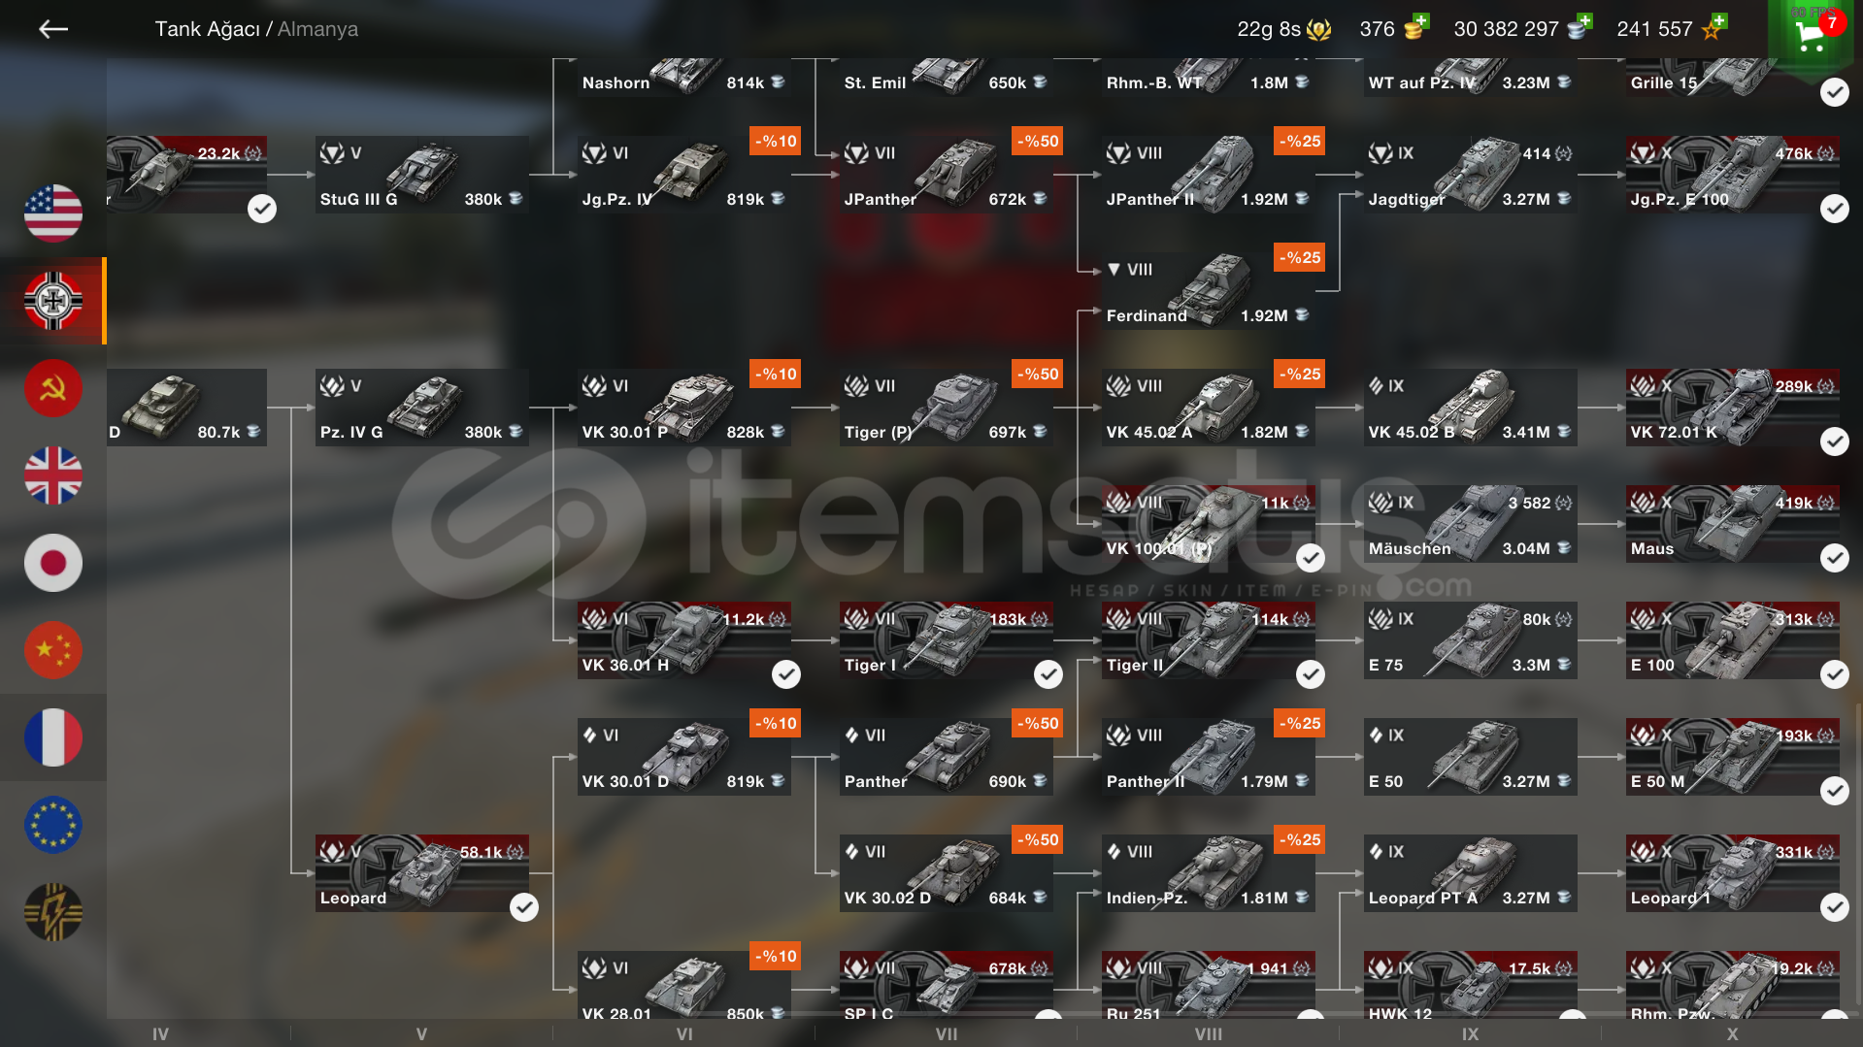Click the checkmark on Tiger I
Viewport: 1863px width, 1047px height.
click(1048, 674)
